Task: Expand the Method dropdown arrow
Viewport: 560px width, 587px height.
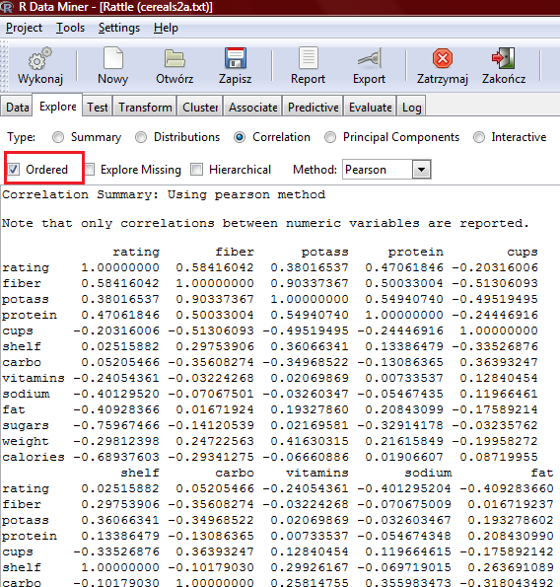Action: pyautogui.click(x=421, y=170)
